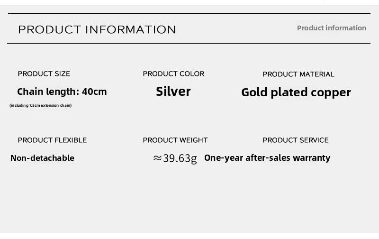
Task: Click the 40cm chain length value
Action: (x=94, y=92)
